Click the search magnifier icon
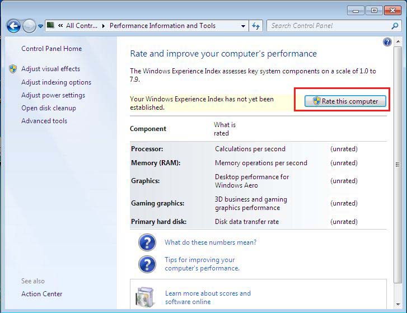407x313 pixels. tap(395, 26)
